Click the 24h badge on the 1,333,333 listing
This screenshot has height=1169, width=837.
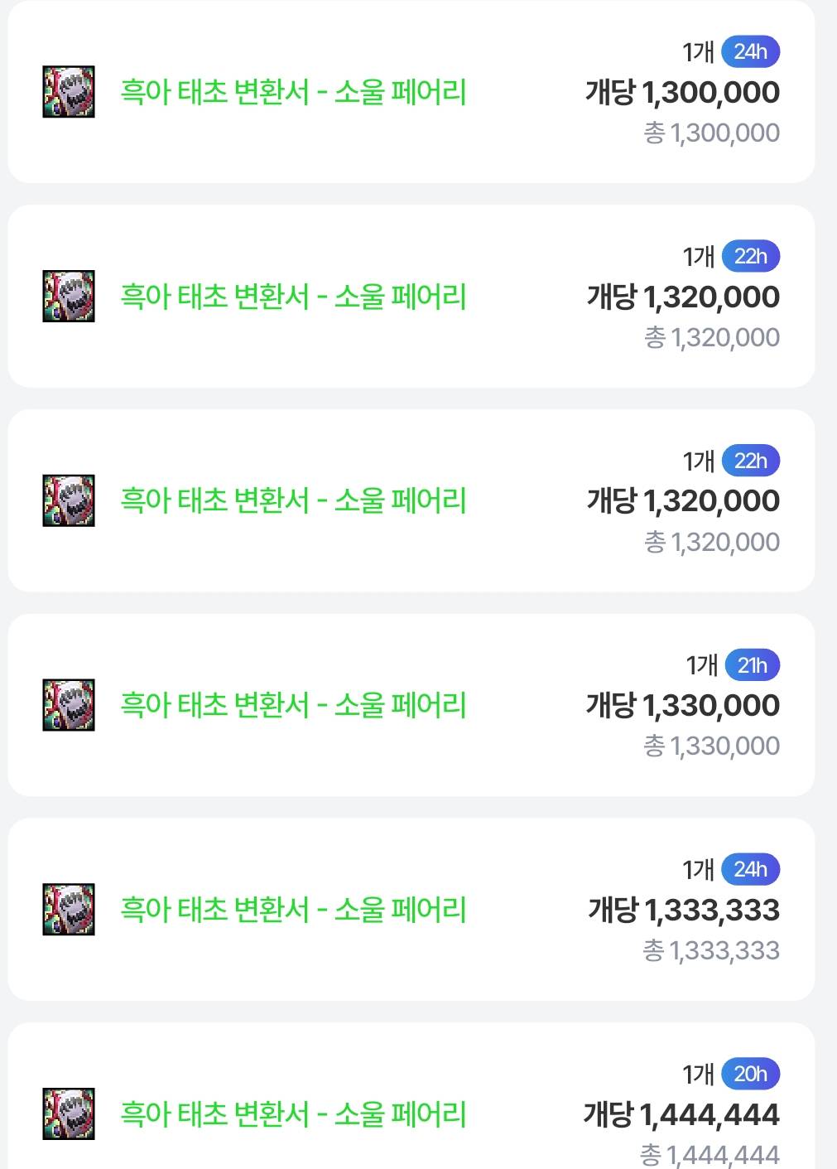(750, 870)
